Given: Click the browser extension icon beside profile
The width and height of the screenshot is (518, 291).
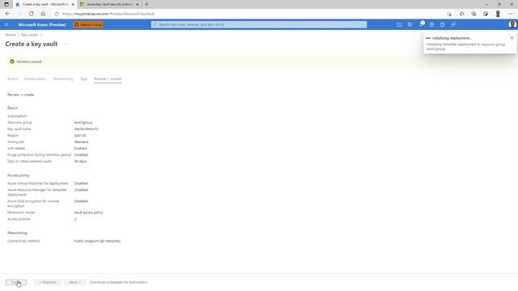Looking at the screenshot, I should [486, 14].
